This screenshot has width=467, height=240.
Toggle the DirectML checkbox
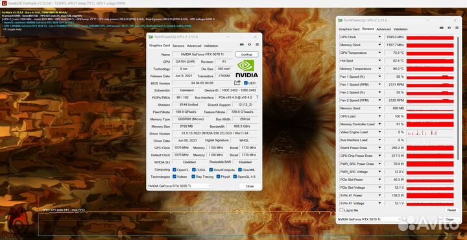coord(240,170)
